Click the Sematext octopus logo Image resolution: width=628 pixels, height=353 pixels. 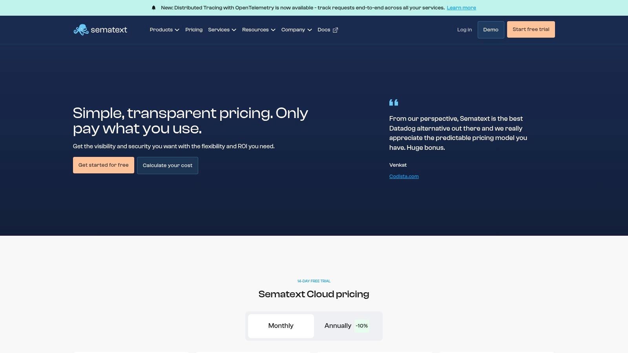(x=82, y=29)
